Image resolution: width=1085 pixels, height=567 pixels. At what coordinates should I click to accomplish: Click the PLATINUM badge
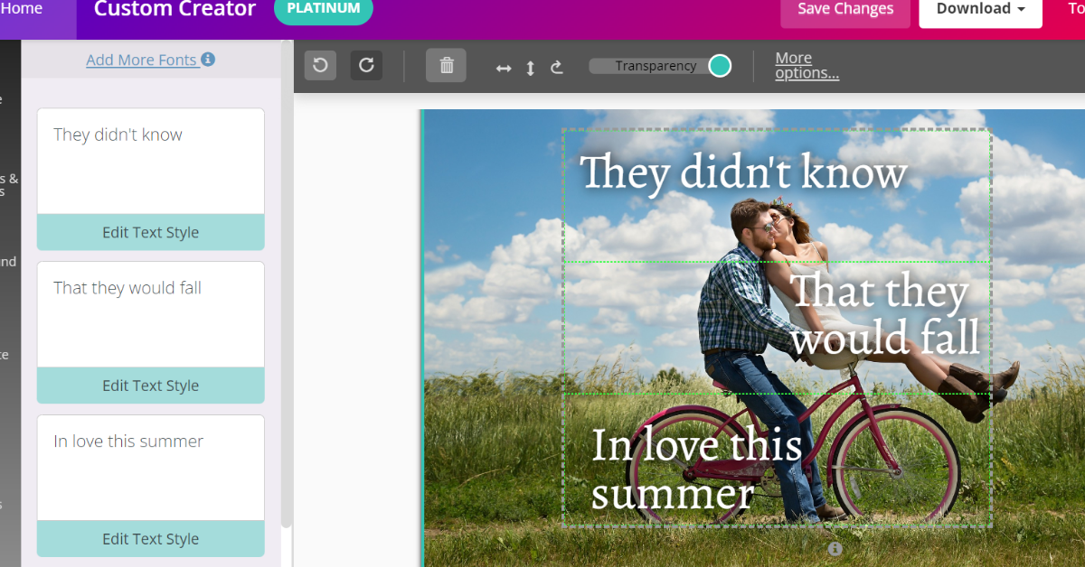pos(323,9)
